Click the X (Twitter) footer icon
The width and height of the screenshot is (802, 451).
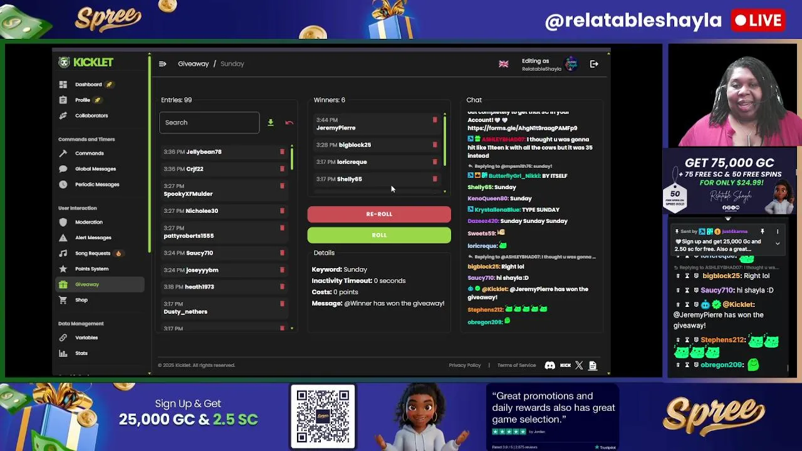[579, 365]
